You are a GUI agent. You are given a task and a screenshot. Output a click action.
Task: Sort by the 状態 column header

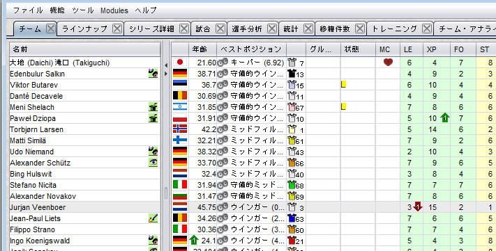pyautogui.click(x=358, y=49)
